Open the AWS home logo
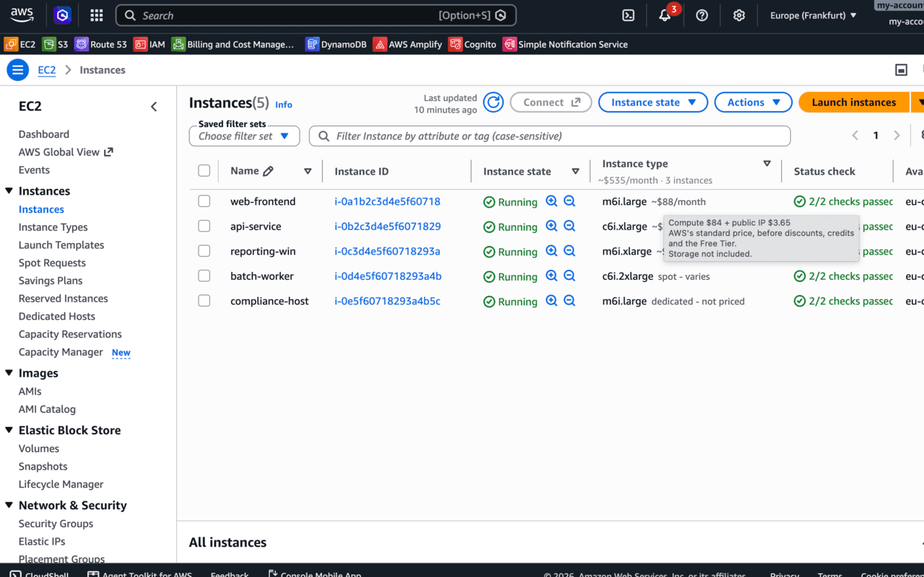The height and width of the screenshot is (577, 924). (x=22, y=14)
